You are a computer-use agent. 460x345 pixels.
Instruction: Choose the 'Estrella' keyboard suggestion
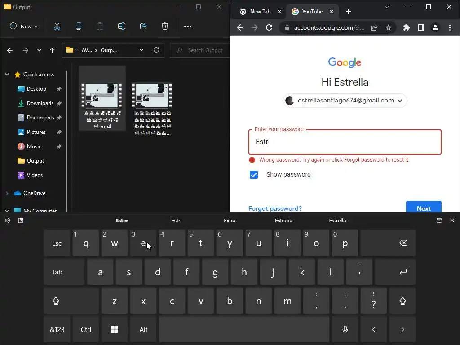(337, 221)
